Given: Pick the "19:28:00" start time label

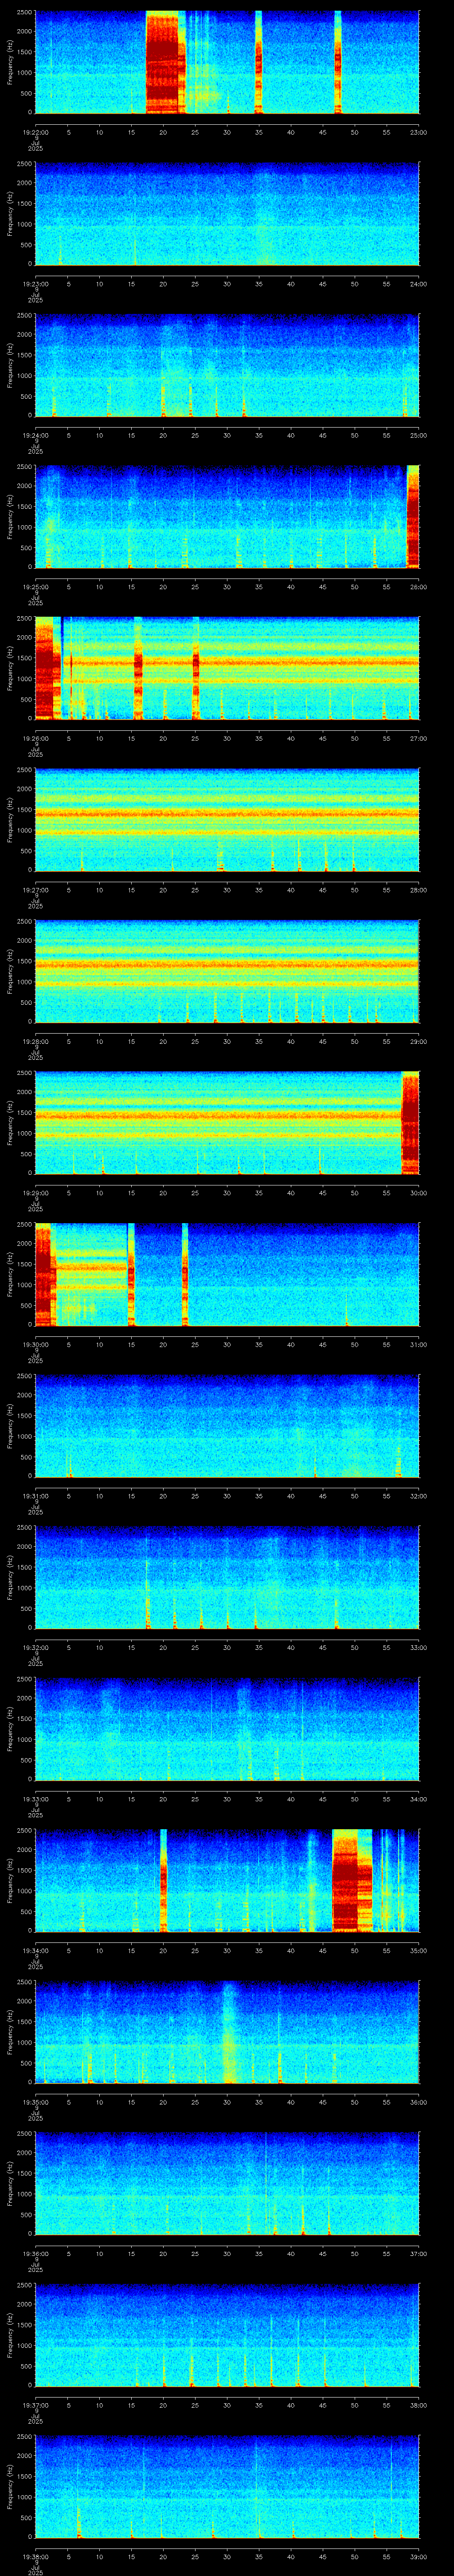Looking at the screenshot, I should 35,1041.
